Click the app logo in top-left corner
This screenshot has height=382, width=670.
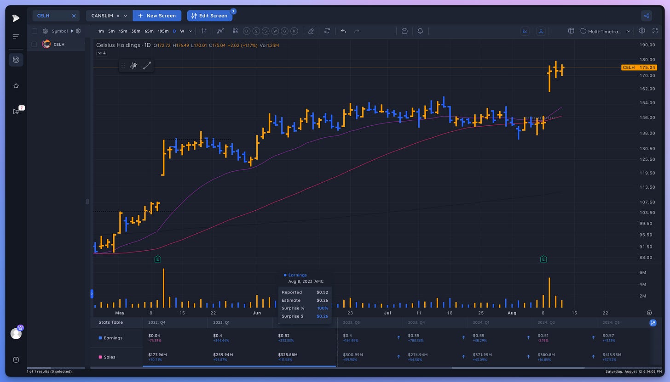[16, 18]
